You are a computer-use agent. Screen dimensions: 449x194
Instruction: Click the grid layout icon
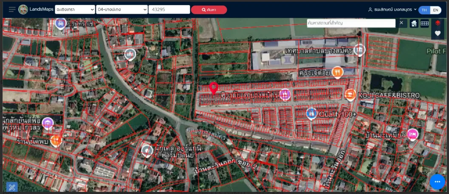click(425, 23)
